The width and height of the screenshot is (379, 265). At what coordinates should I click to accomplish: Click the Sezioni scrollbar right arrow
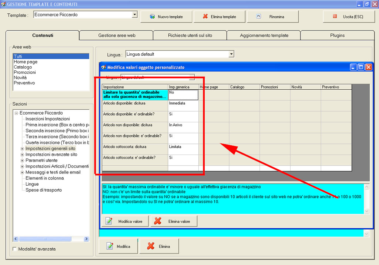[x=86, y=239]
